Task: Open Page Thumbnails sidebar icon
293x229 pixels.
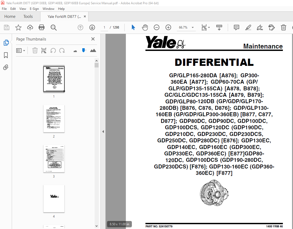Action: [6, 43]
